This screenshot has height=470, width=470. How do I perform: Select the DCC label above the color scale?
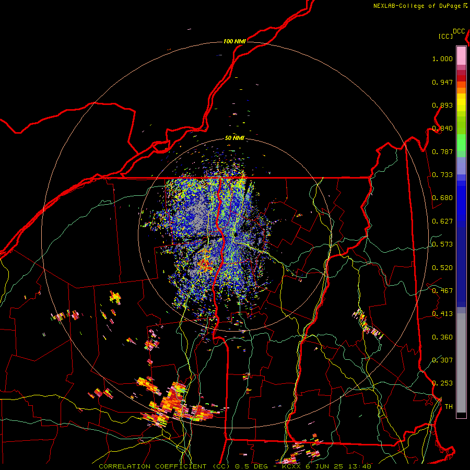[x=459, y=31]
